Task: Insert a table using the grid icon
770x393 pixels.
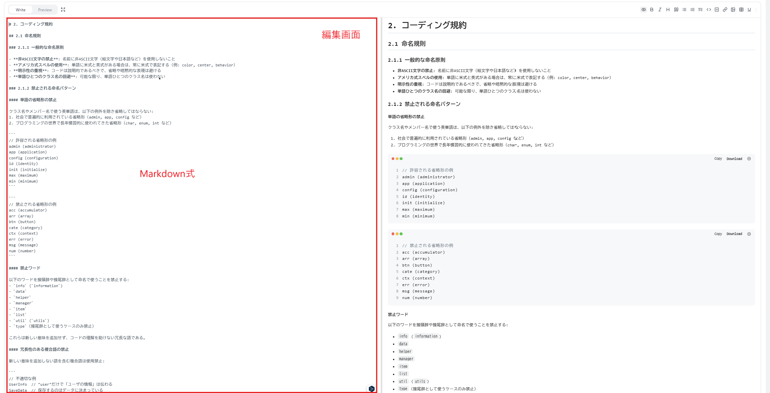Action: [x=741, y=10]
